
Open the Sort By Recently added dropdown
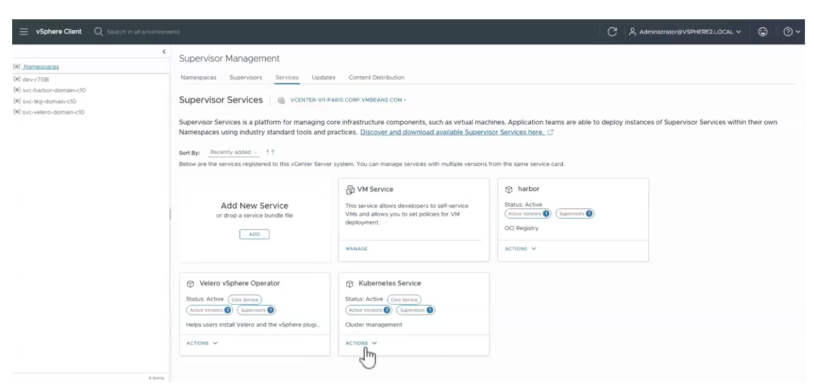pyautogui.click(x=234, y=153)
